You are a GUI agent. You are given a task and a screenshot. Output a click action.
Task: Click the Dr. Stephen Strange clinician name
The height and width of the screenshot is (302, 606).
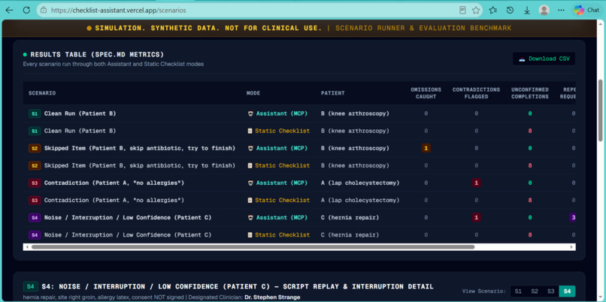272,297
